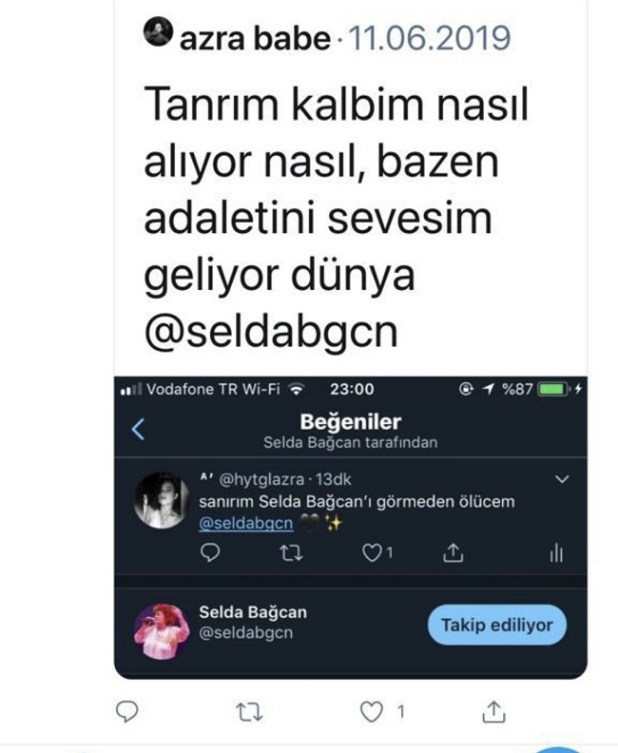Click the @seldabgcn mention in tweet text
The height and width of the screenshot is (753, 618).
tap(271, 332)
